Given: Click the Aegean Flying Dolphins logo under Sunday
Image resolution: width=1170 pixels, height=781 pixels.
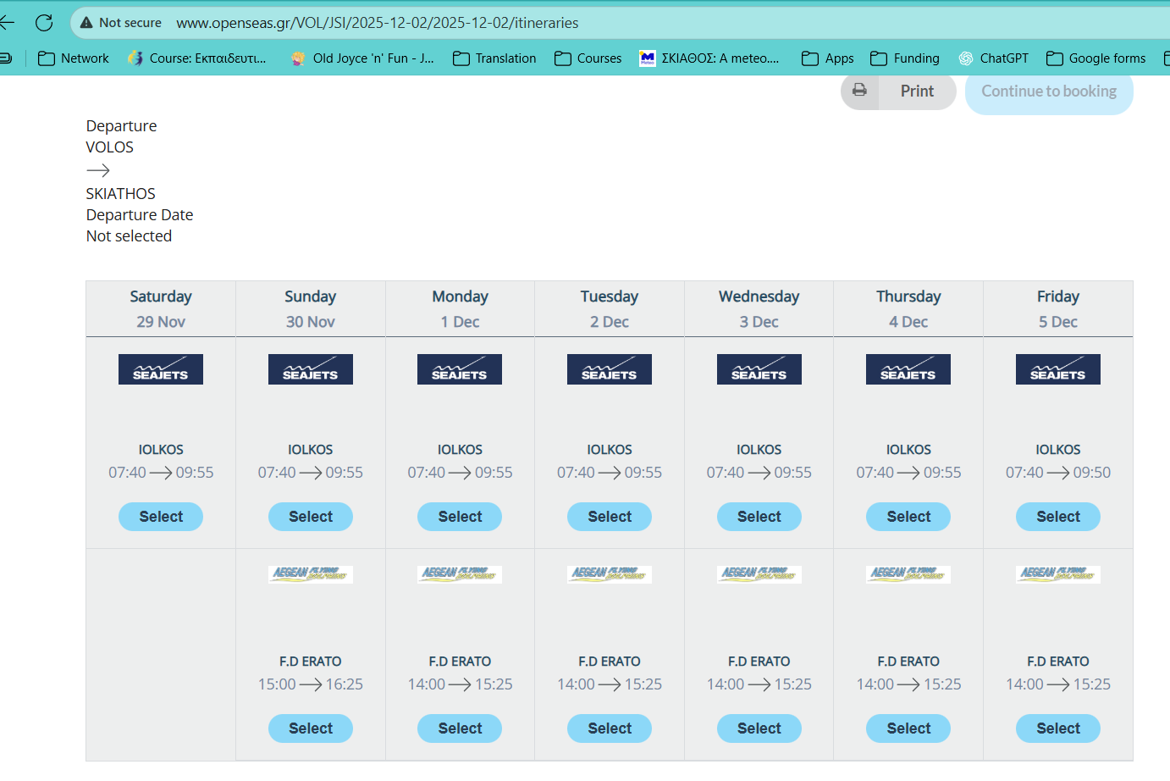Looking at the screenshot, I should [x=310, y=574].
